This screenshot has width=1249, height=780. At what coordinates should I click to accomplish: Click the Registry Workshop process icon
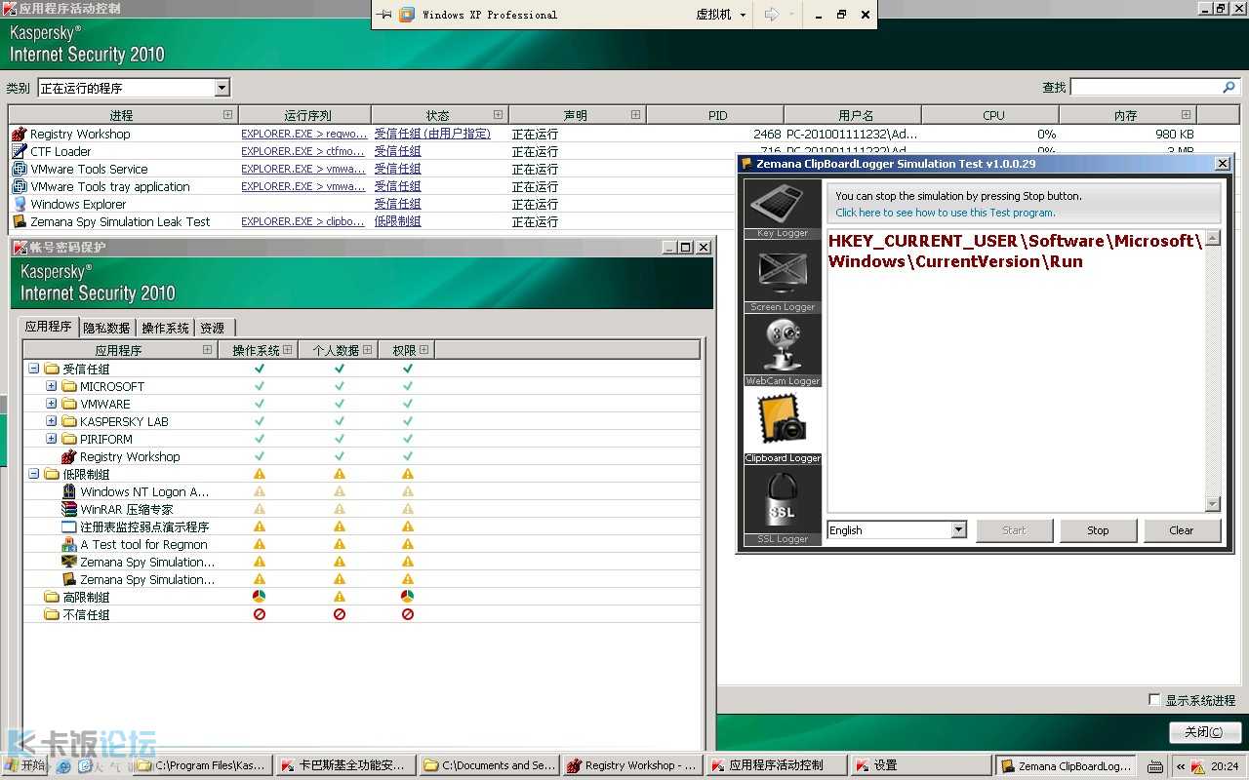19,134
